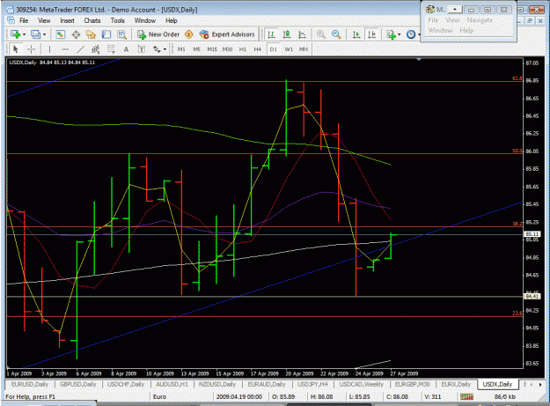Open the File menu
Screen dimensions: 550x406
[24, 21]
